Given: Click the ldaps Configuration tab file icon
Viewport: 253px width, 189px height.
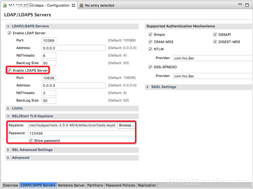Looking at the screenshot, I should click(5, 5).
